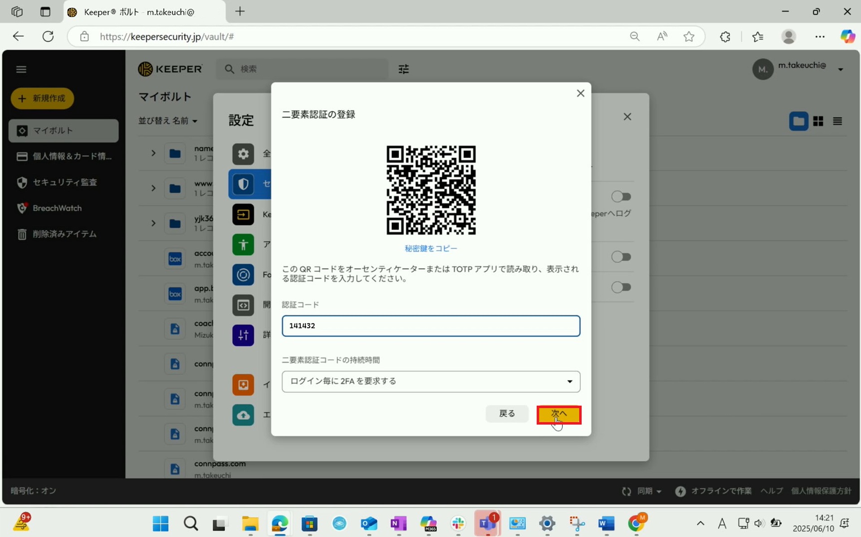Toggle the third settings switch

[621, 287]
